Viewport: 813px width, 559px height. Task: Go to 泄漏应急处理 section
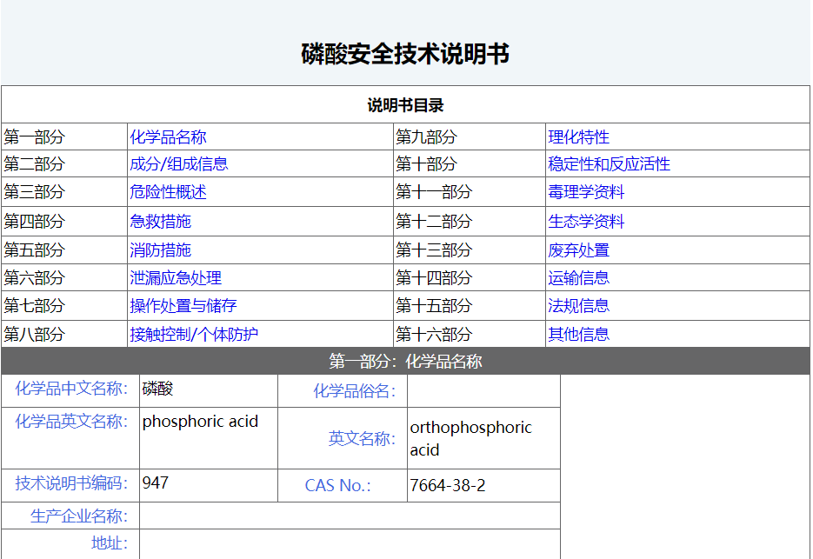176,277
